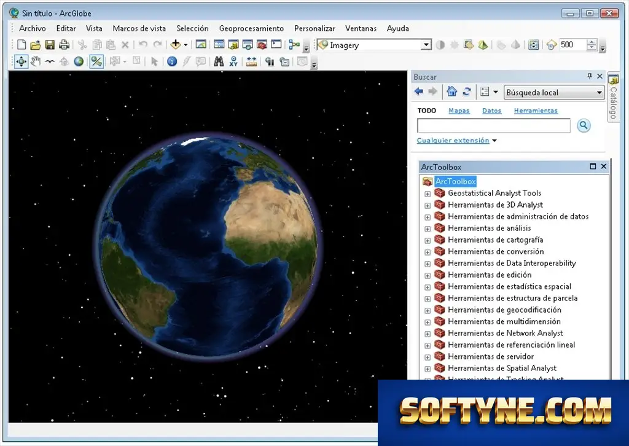The height and width of the screenshot is (446, 629).
Task: Click the Full Extent globe icon
Action: [x=79, y=61]
